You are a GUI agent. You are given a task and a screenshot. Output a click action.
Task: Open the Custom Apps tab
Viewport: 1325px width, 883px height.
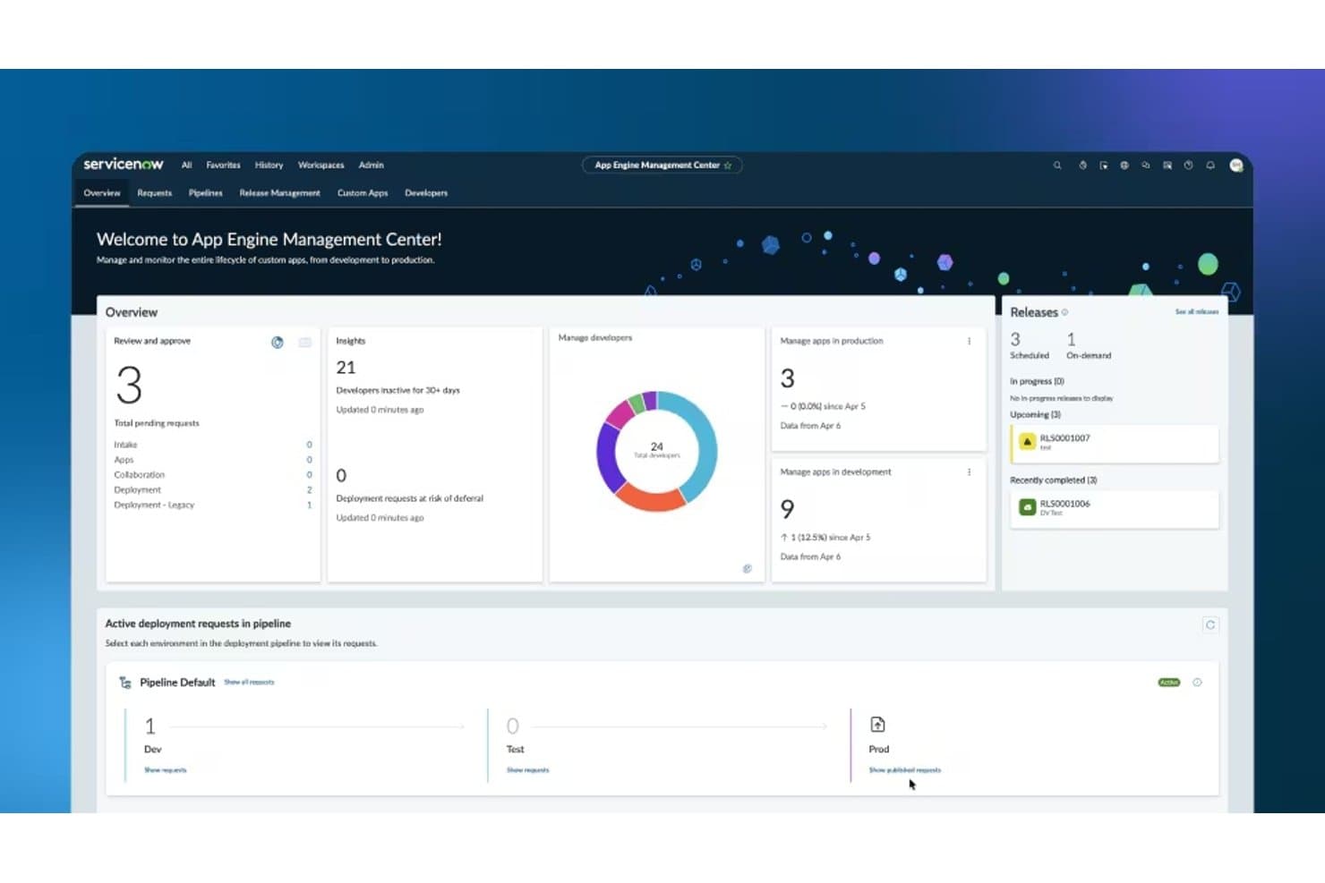pos(363,193)
